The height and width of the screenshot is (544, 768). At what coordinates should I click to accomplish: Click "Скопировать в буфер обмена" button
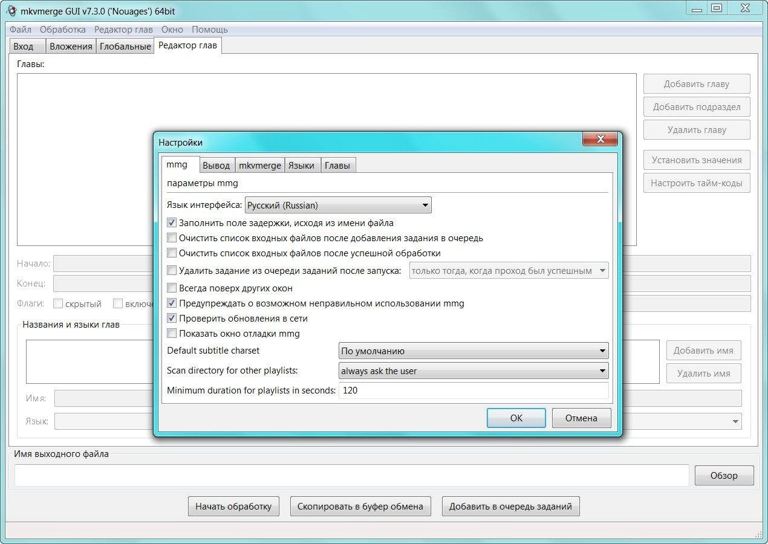click(x=360, y=507)
